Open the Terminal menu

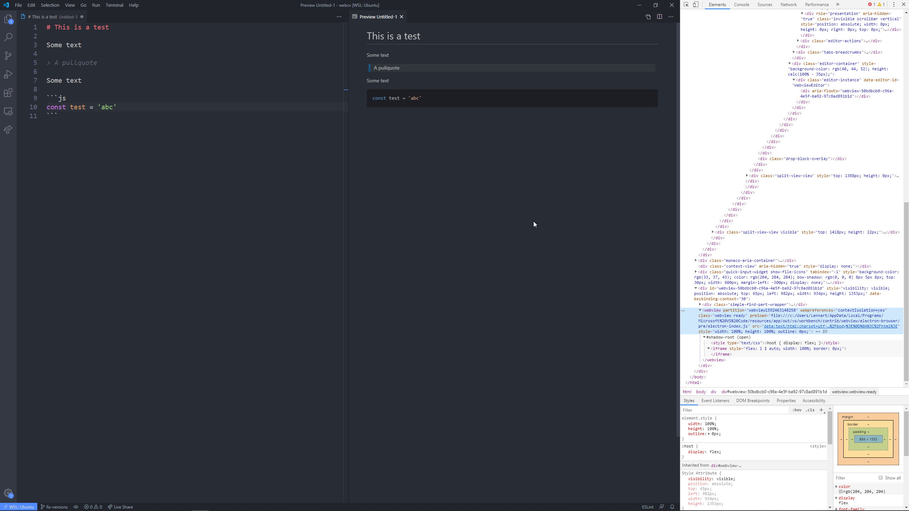(x=114, y=5)
